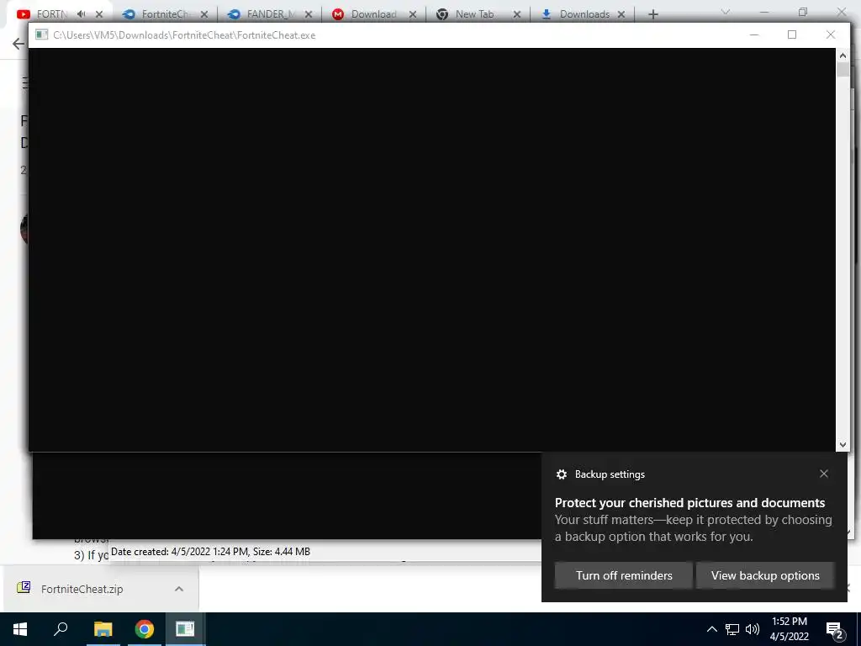Open the Action Center notifications icon
861x646 pixels.
(835, 630)
